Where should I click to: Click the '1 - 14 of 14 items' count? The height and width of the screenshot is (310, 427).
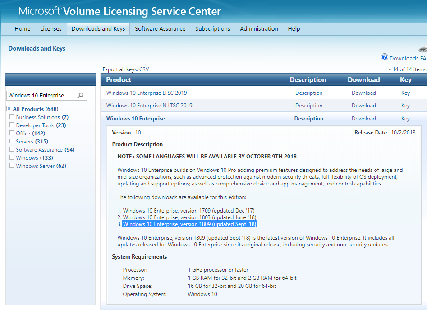click(x=405, y=69)
